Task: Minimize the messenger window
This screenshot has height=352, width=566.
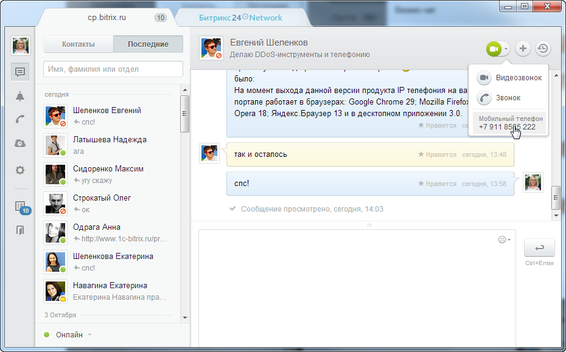Action: pyautogui.click(x=508, y=7)
